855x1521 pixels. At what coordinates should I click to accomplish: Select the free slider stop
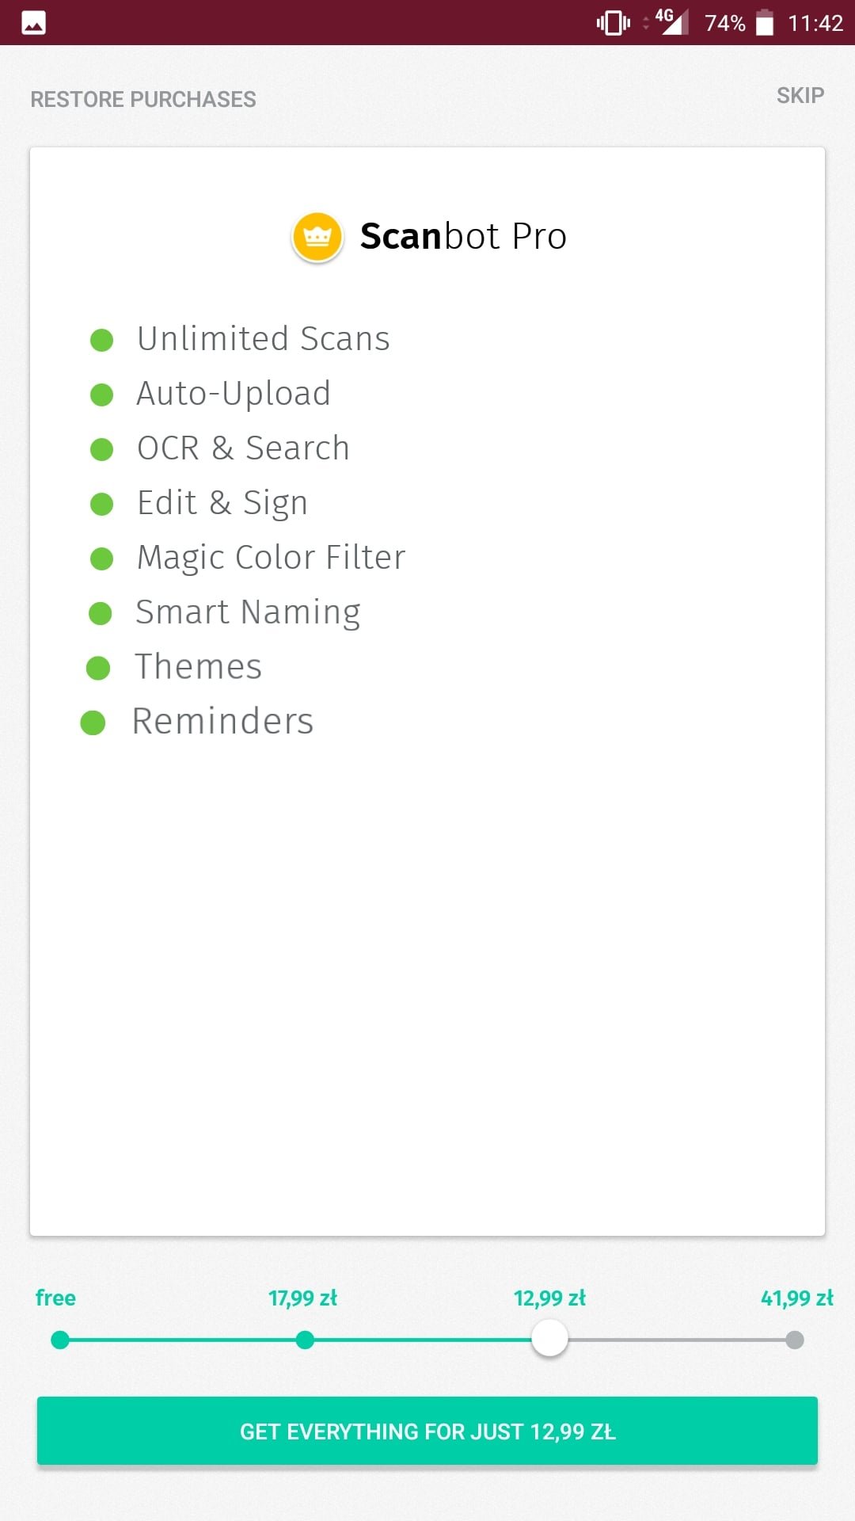[x=60, y=1340]
